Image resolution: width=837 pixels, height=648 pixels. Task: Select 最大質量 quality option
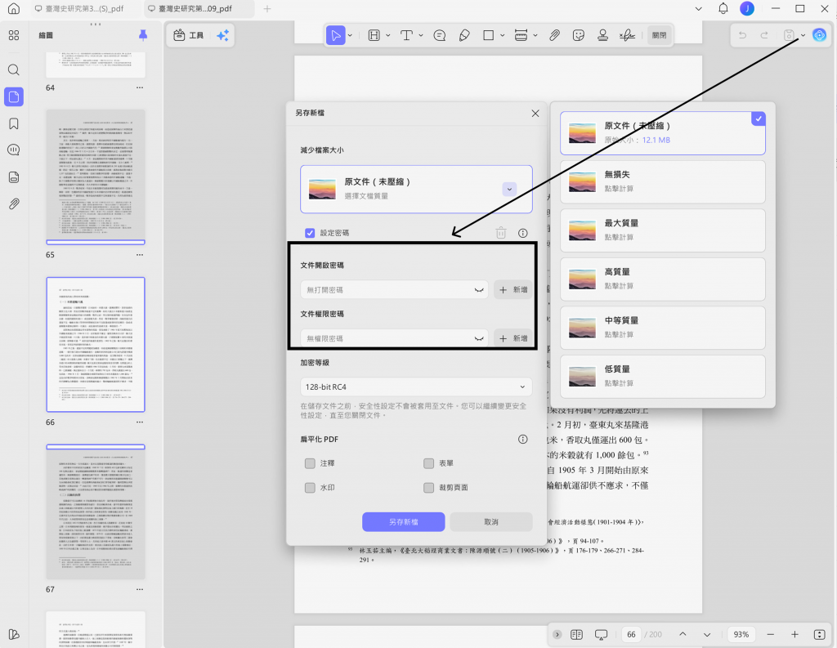click(662, 230)
